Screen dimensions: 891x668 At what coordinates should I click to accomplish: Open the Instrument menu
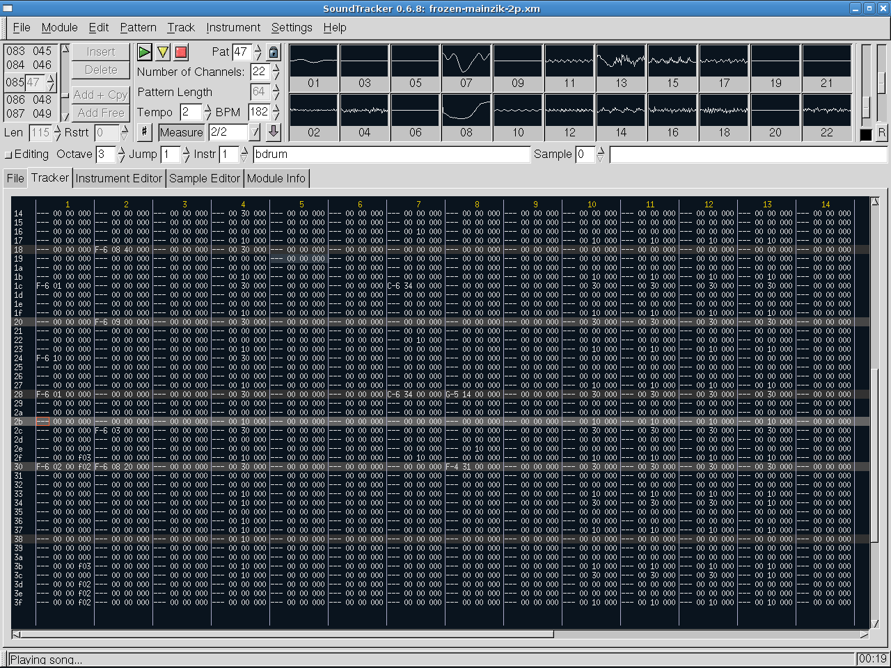(233, 28)
